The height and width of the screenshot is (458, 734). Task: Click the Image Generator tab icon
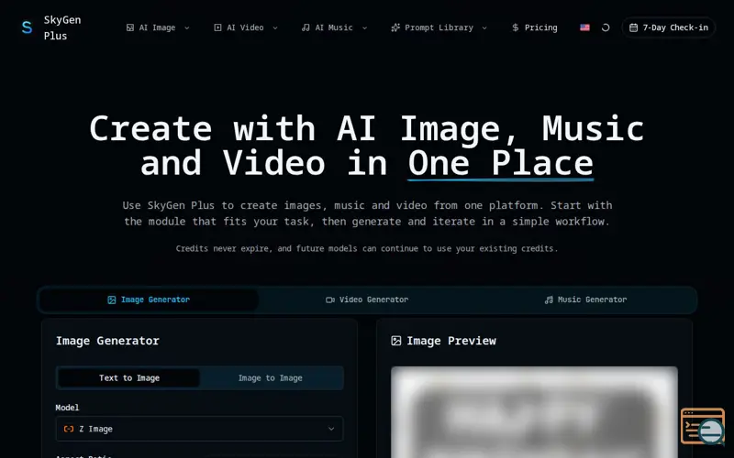tap(111, 300)
